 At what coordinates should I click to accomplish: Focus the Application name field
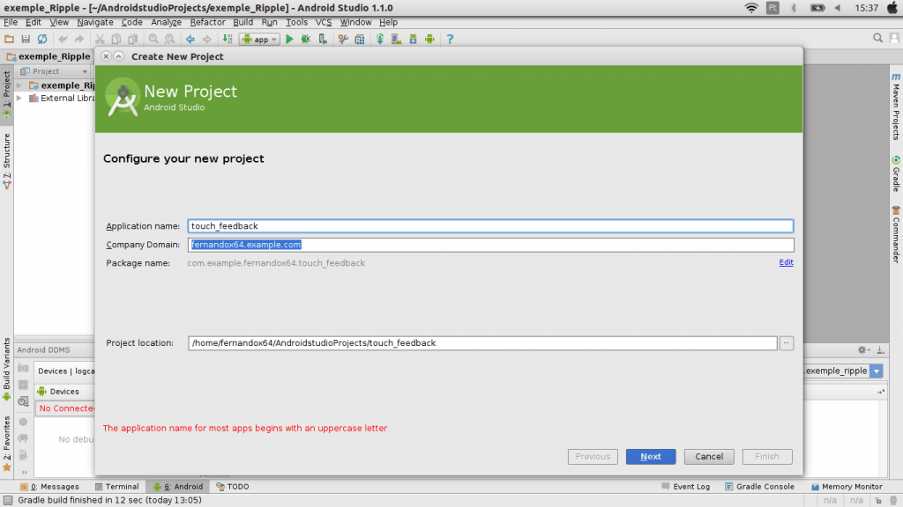pyautogui.click(x=490, y=226)
